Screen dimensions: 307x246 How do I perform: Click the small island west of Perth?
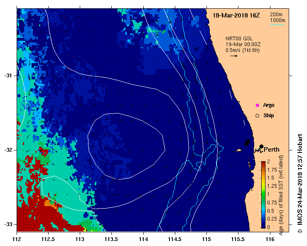238,150
